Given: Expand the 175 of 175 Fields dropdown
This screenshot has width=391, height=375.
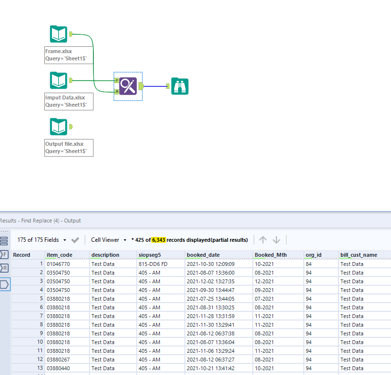Looking at the screenshot, I should (x=65, y=240).
